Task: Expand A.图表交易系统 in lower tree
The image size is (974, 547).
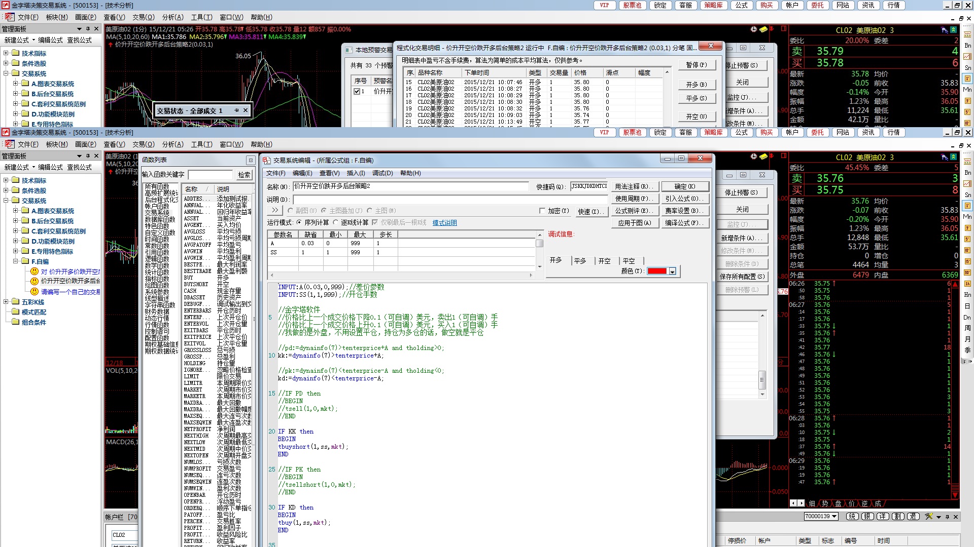Action: 15,211
